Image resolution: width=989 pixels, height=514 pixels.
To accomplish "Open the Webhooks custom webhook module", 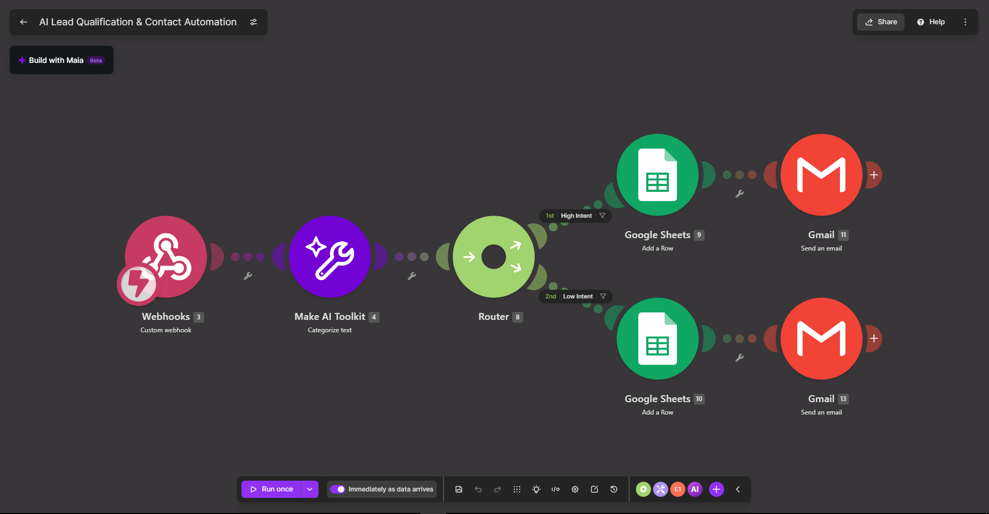I will pos(166,256).
